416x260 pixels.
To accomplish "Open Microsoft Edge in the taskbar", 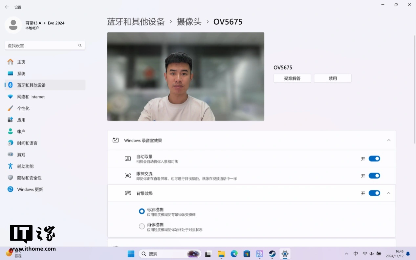I will (234, 254).
